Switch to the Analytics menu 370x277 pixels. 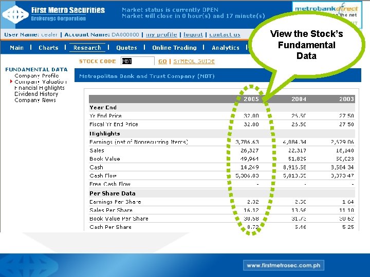pos(226,48)
